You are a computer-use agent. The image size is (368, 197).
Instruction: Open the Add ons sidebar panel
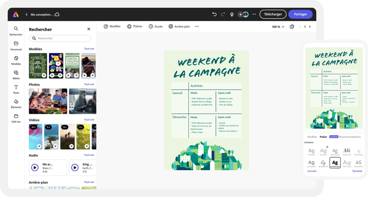[x=16, y=118]
